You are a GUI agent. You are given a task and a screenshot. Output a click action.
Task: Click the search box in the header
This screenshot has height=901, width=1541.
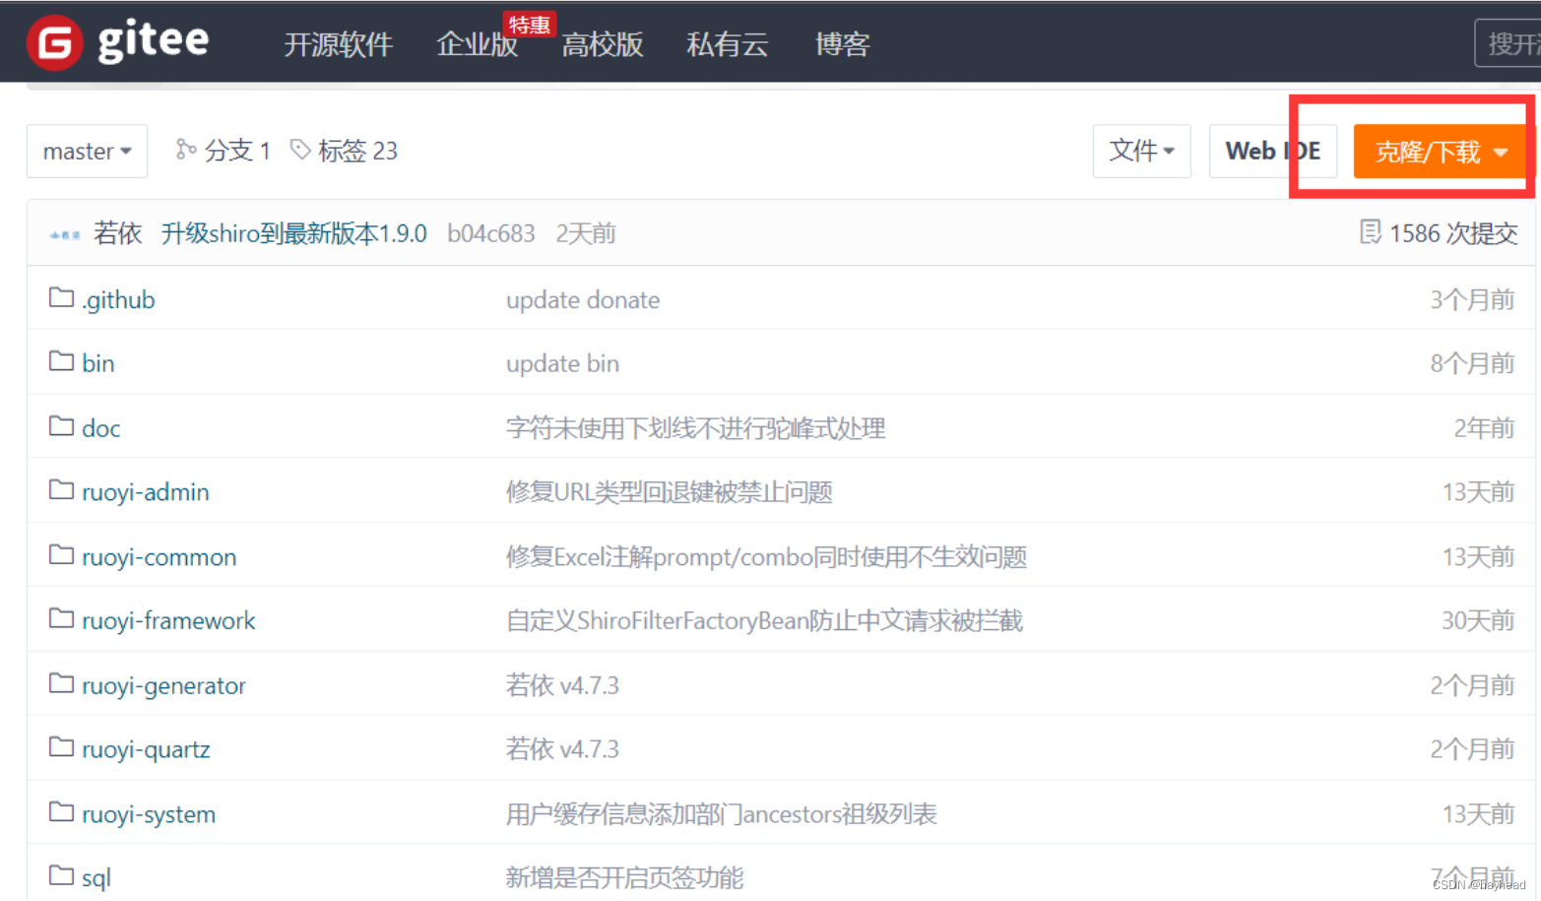click(1508, 43)
